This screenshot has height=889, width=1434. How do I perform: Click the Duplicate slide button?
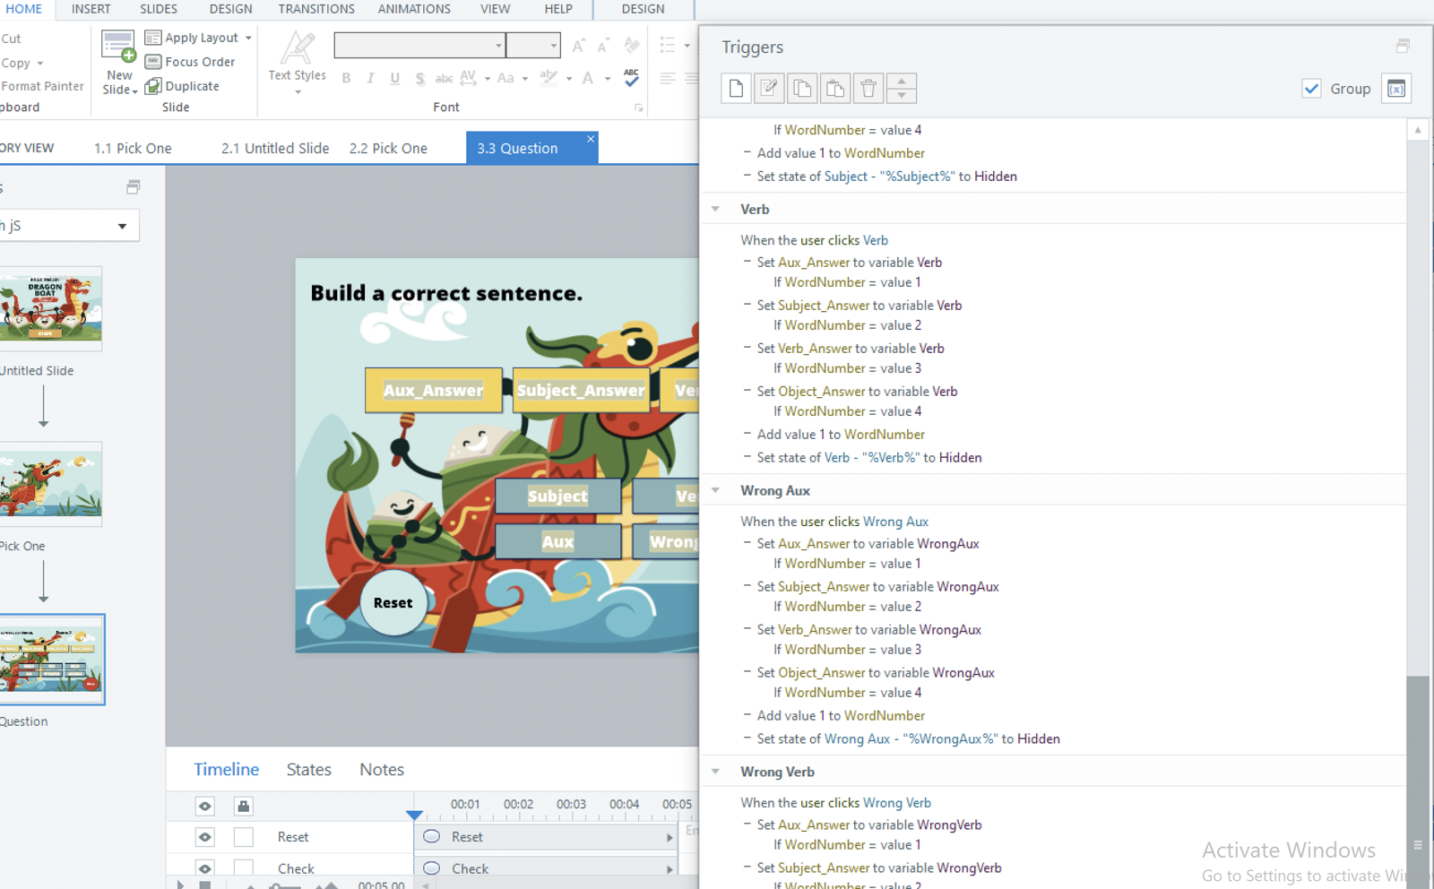click(x=182, y=86)
